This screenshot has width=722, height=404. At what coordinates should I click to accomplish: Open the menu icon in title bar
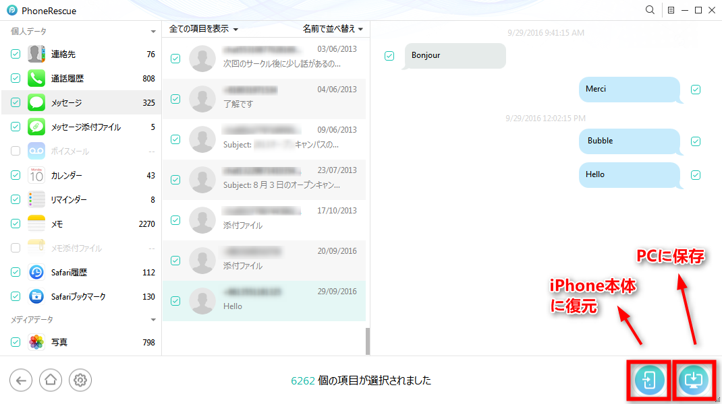671,10
